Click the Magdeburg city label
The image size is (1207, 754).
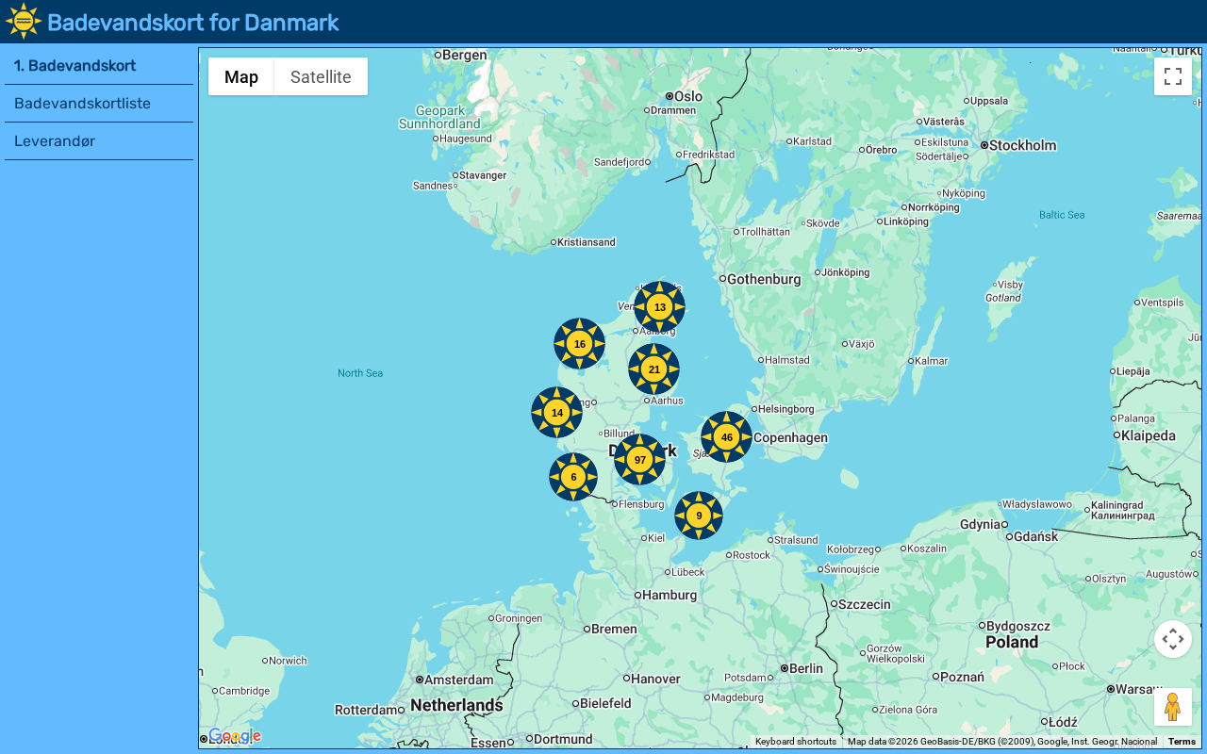click(736, 697)
